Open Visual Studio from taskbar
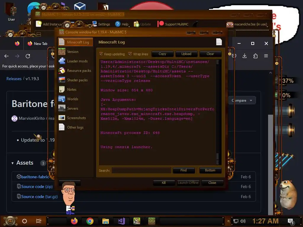 click(x=121, y=221)
